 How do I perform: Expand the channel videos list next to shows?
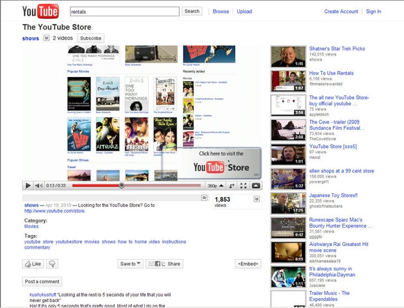pos(46,38)
